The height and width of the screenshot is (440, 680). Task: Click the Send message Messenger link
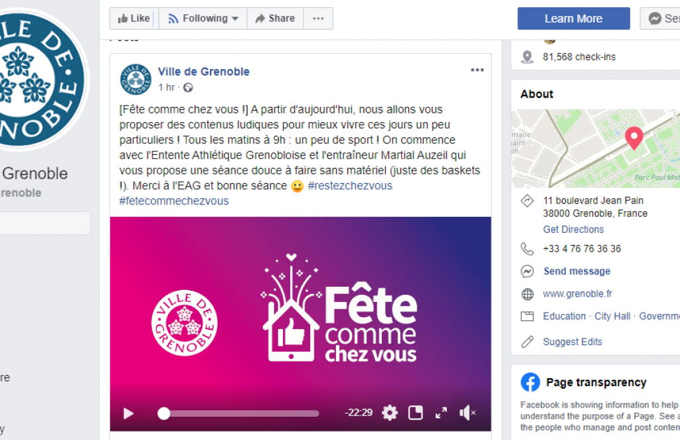[577, 271]
